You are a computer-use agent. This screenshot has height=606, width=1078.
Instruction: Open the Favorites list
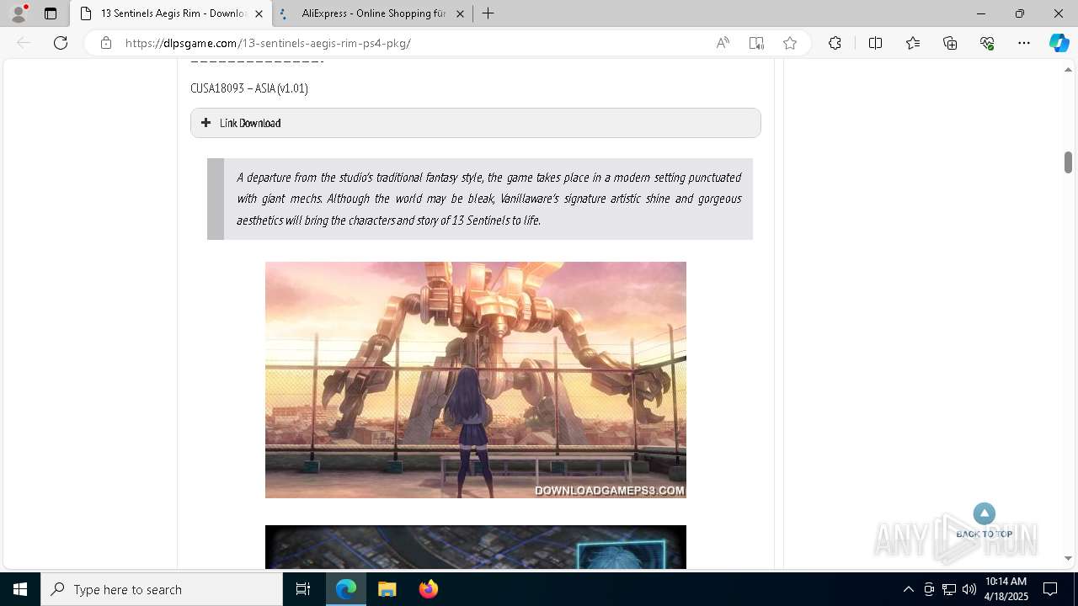[x=913, y=43]
